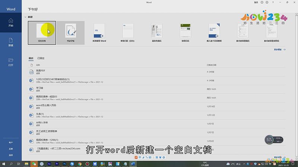
Task: Open the 开始 (Home) sidebar page
Action: click(11, 23)
